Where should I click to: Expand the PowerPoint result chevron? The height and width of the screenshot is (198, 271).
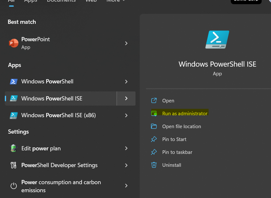coord(126,43)
